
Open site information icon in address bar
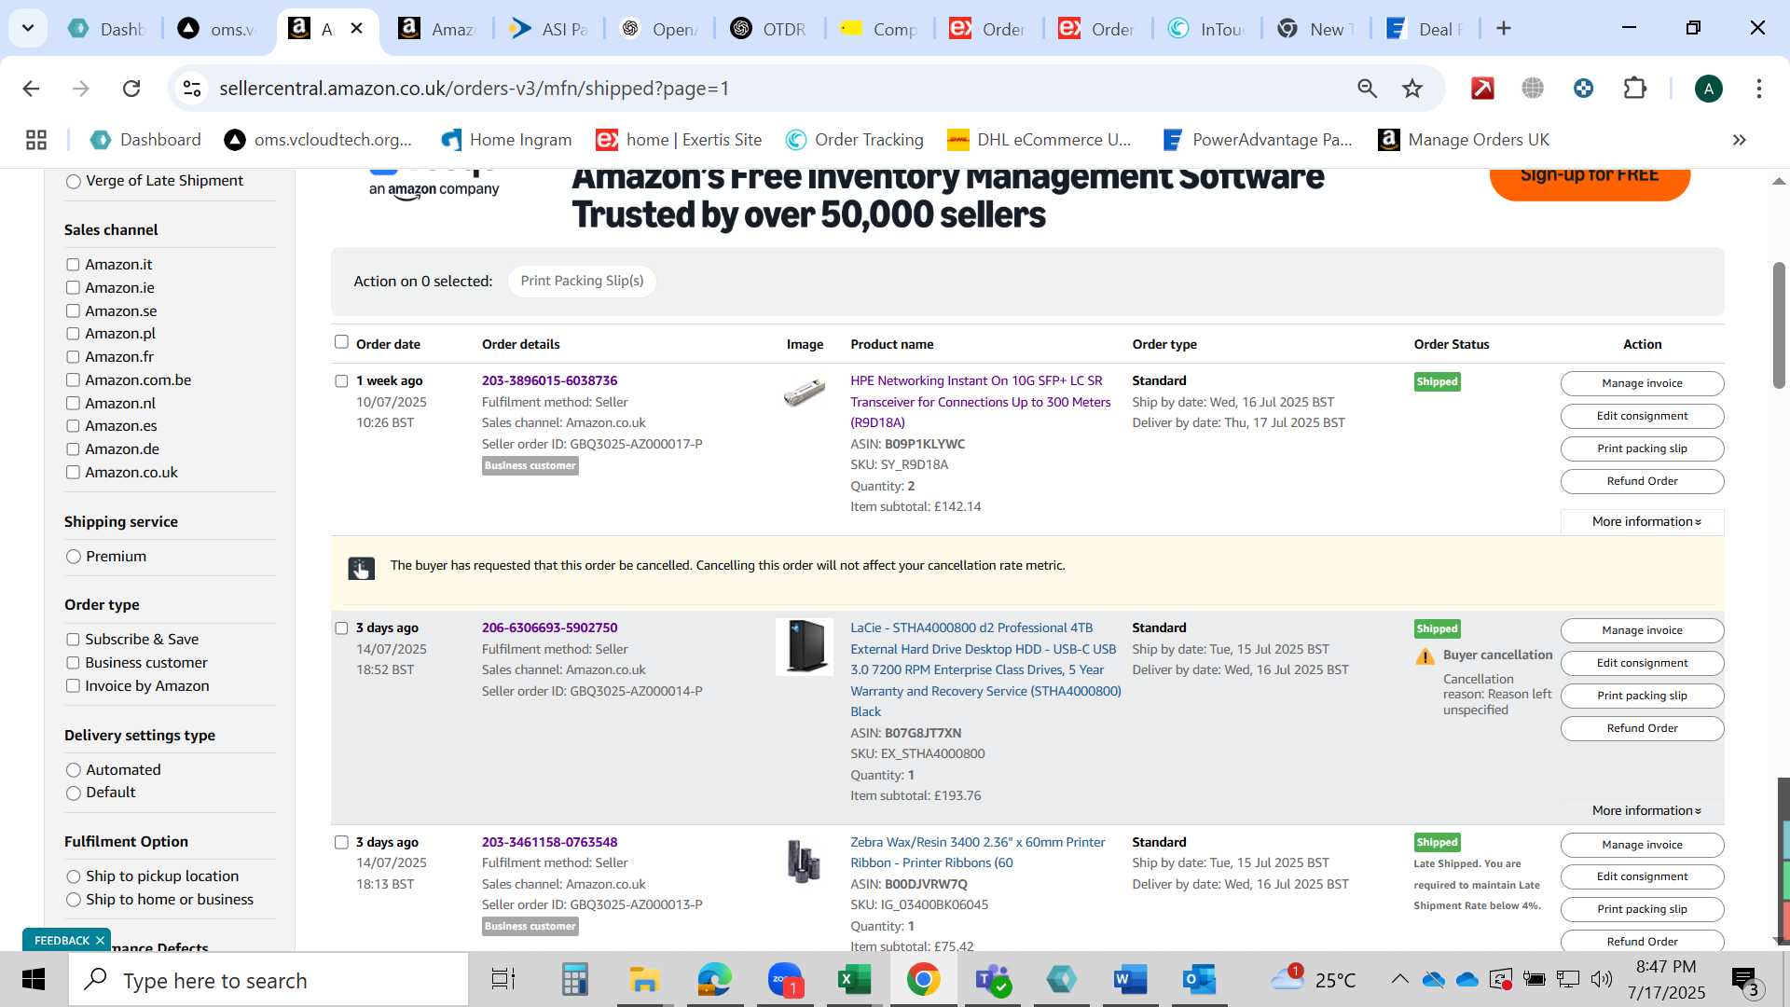[x=192, y=89]
